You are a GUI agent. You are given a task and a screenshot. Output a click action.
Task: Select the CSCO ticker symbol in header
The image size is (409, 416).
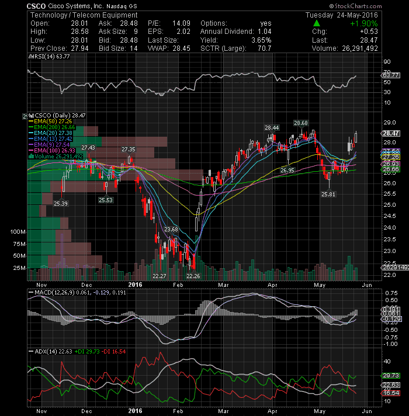point(36,6)
